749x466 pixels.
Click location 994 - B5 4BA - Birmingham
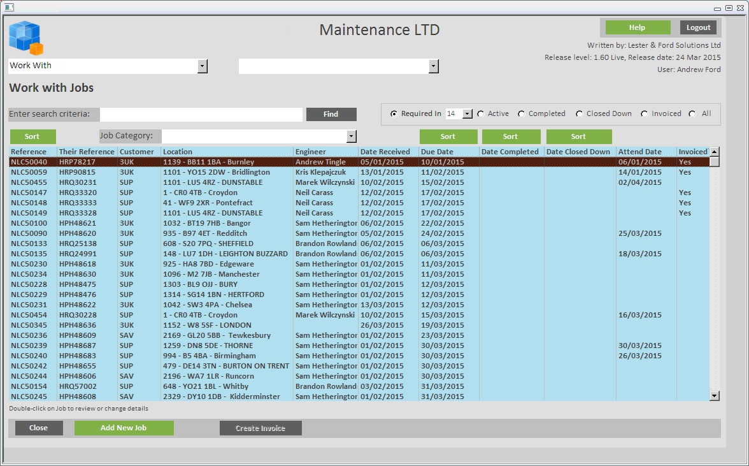click(209, 356)
